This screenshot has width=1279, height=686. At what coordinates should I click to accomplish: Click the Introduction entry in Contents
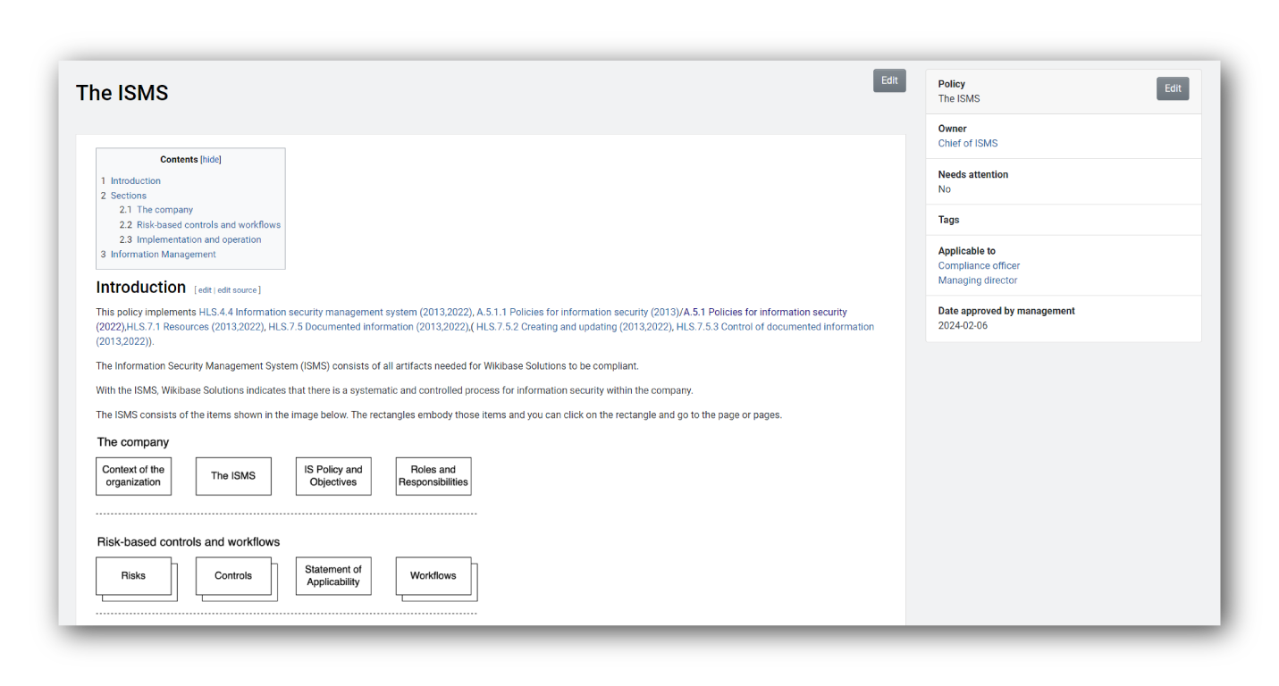click(x=135, y=180)
